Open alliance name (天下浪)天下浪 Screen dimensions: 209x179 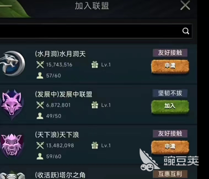click(57, 135)
